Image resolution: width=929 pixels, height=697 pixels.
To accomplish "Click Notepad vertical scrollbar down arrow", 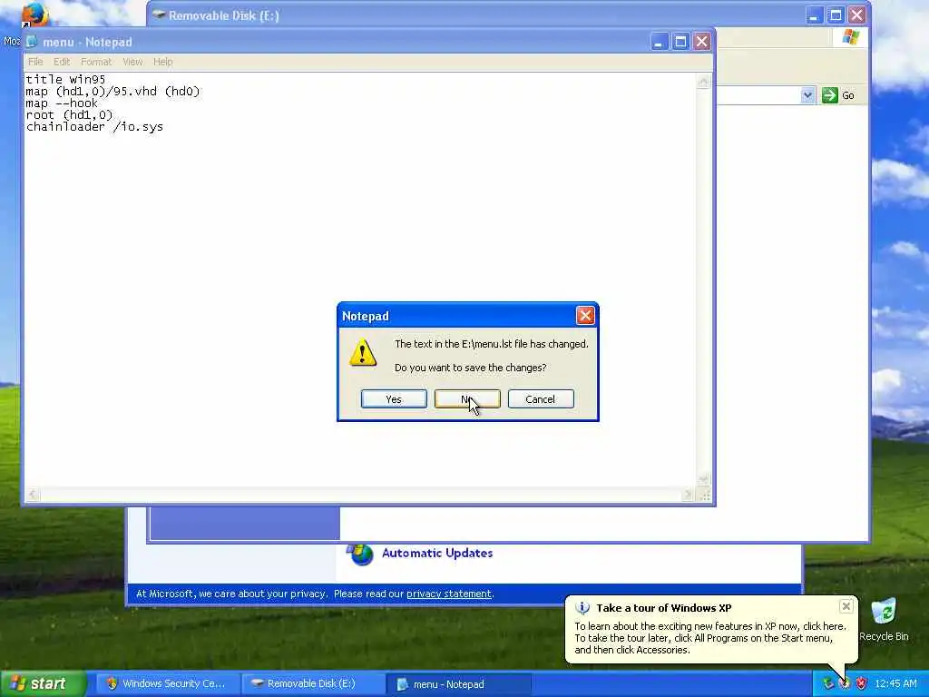I will 703,479.
